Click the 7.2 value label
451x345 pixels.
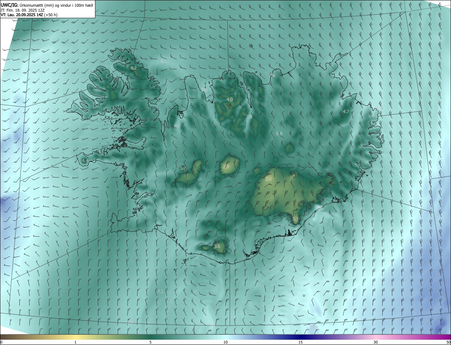click(160, 291)
